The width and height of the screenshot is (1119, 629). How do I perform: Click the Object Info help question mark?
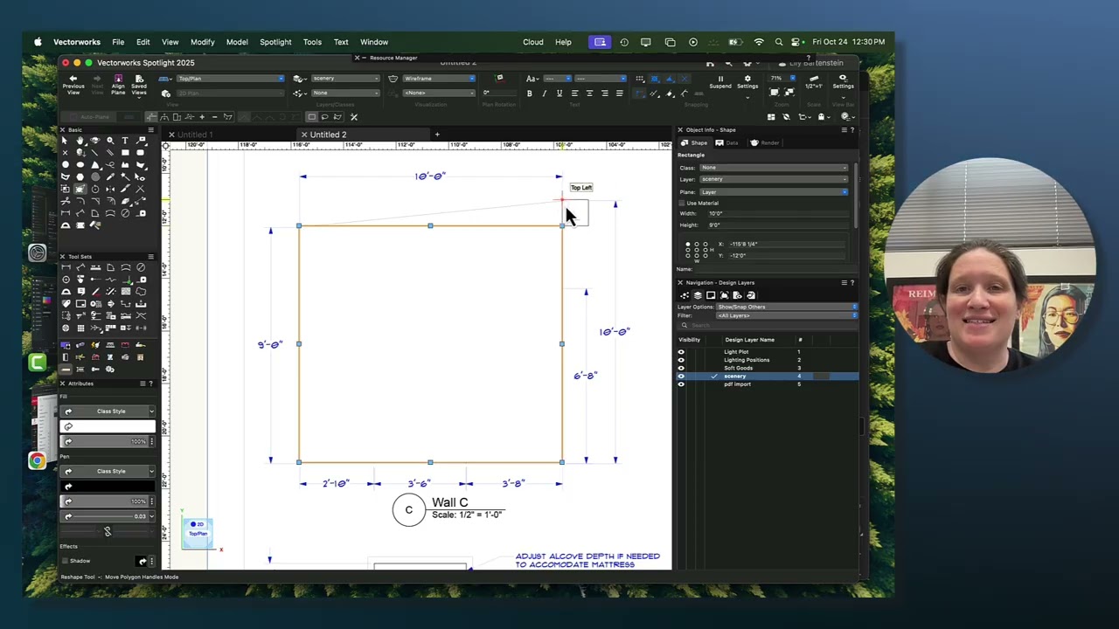tap(852, 130)
